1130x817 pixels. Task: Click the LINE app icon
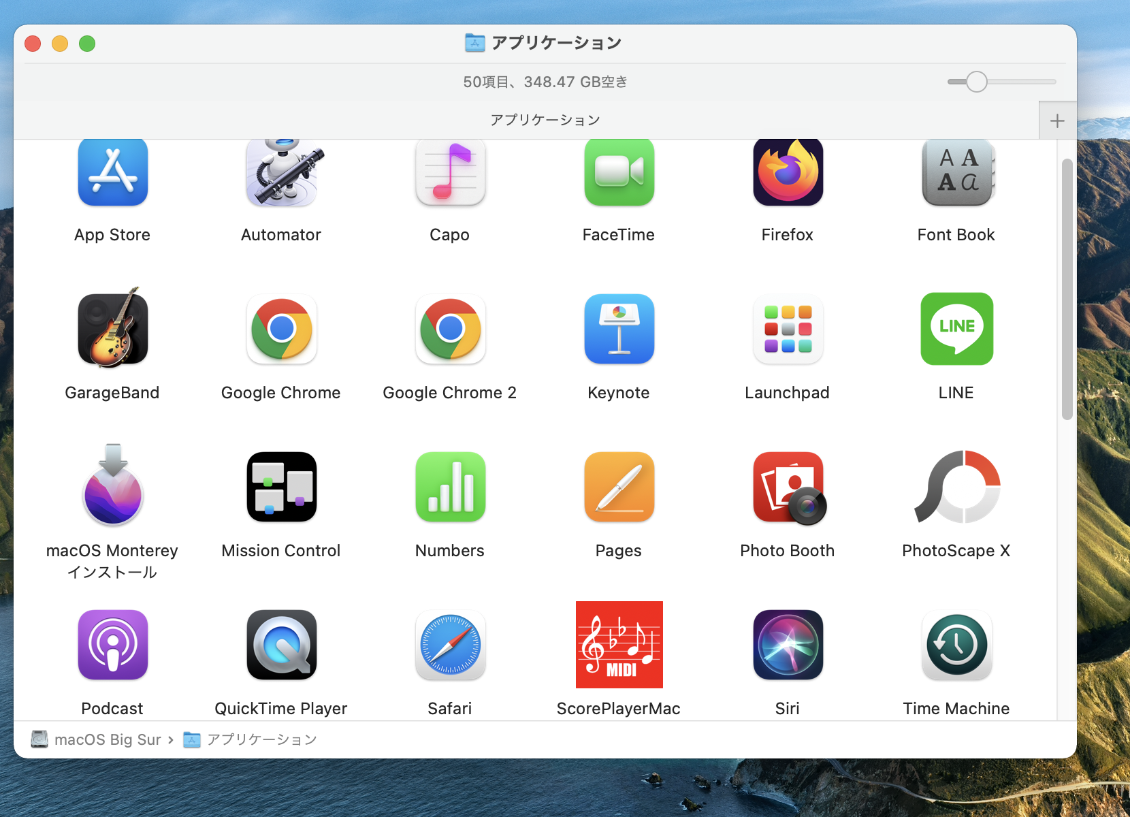956,329
